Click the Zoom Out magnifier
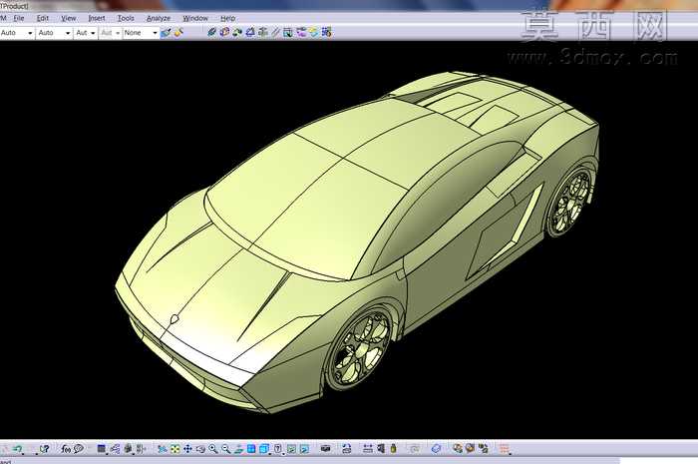Screen dimensions: 698x464 pyautogui.click(x=225, y=449)
